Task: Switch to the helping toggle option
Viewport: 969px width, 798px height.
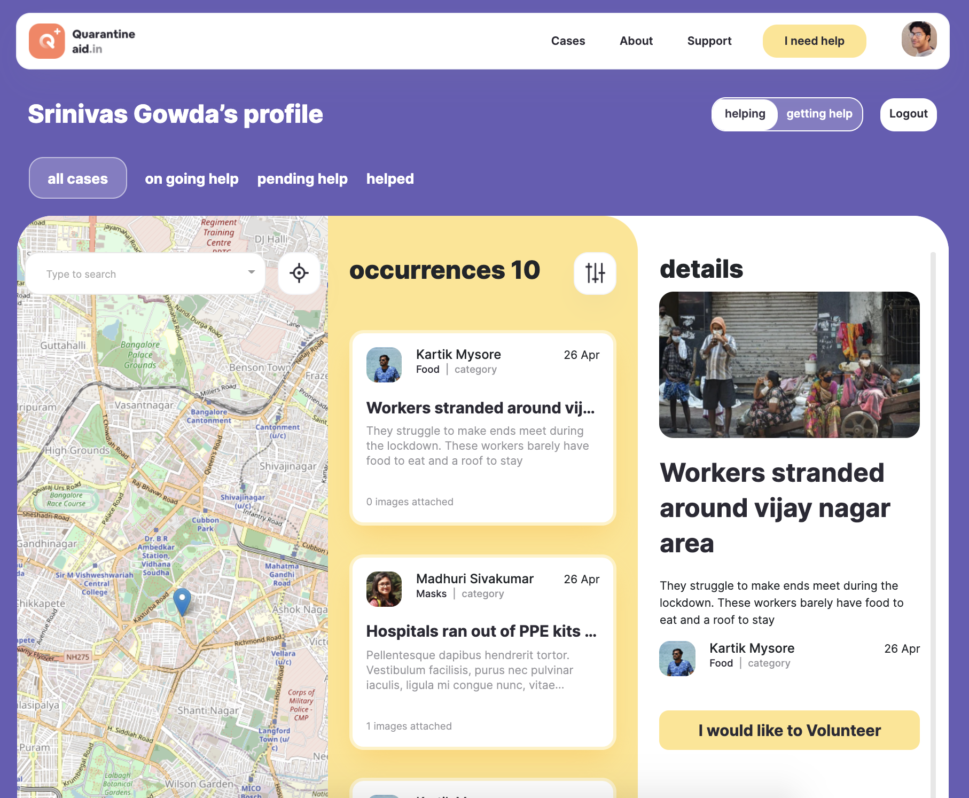Action: (x=745, y=114)
